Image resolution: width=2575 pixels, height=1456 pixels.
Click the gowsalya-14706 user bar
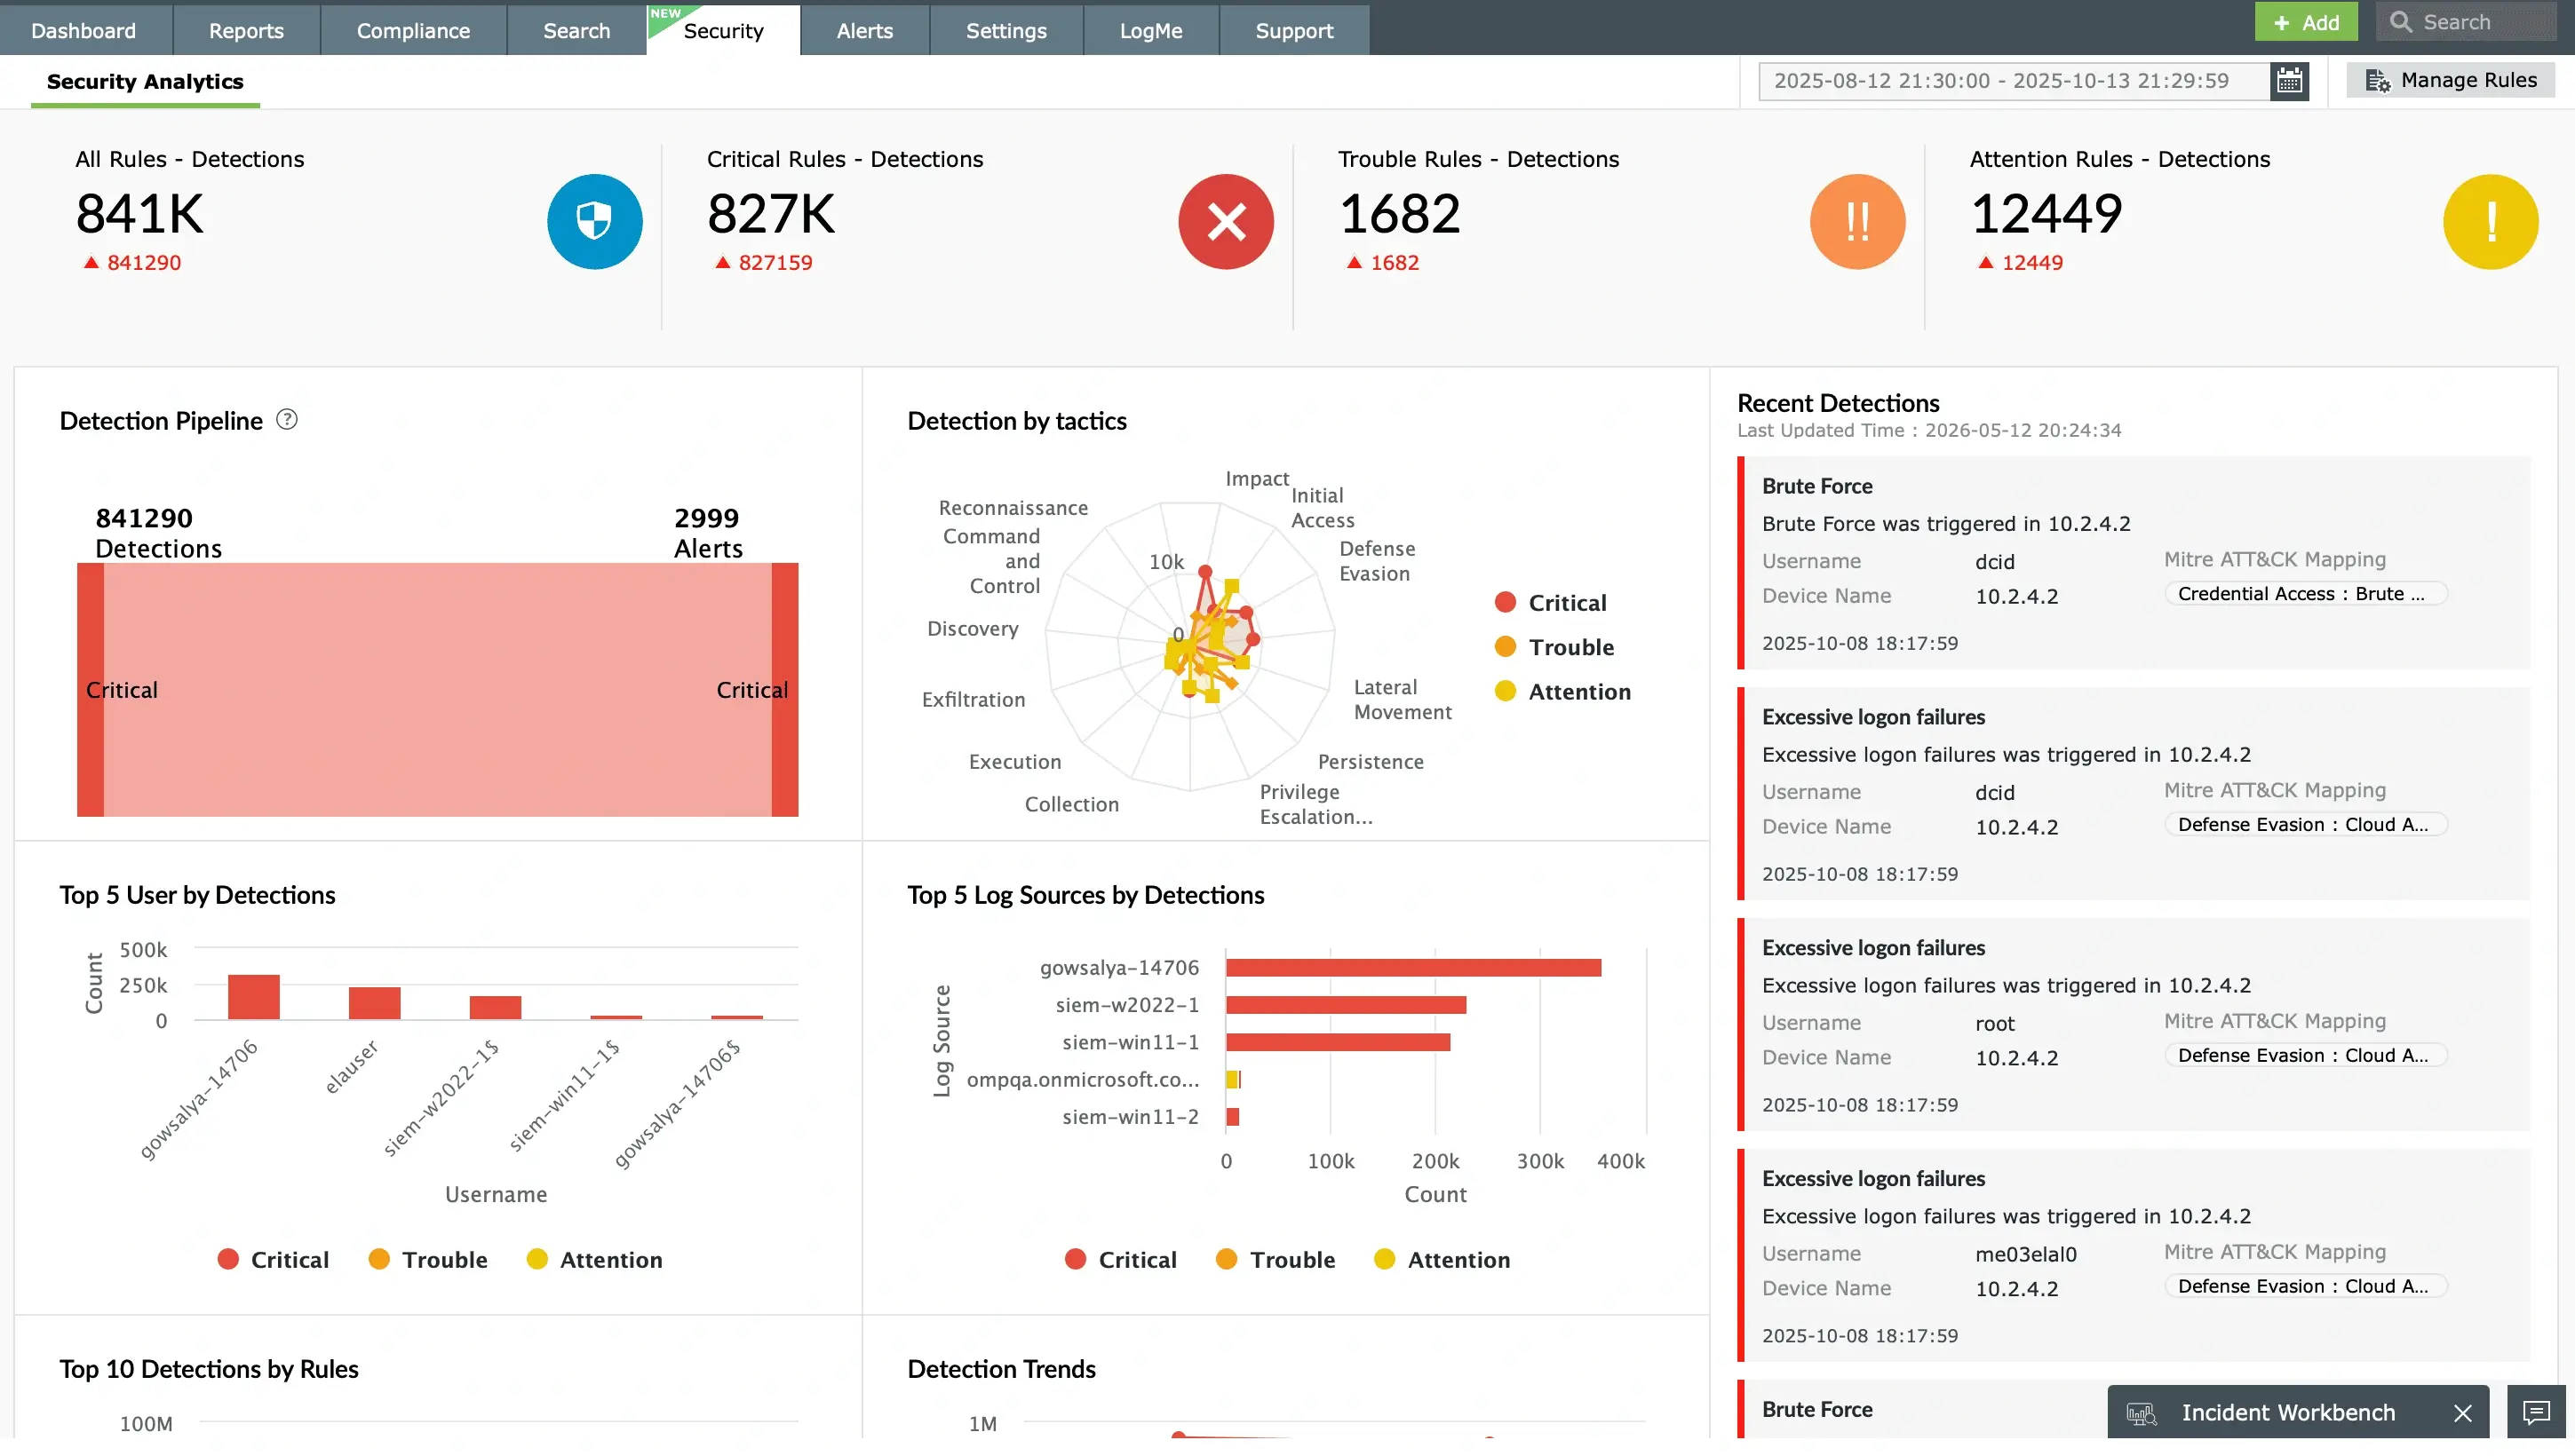pos(253,997)
